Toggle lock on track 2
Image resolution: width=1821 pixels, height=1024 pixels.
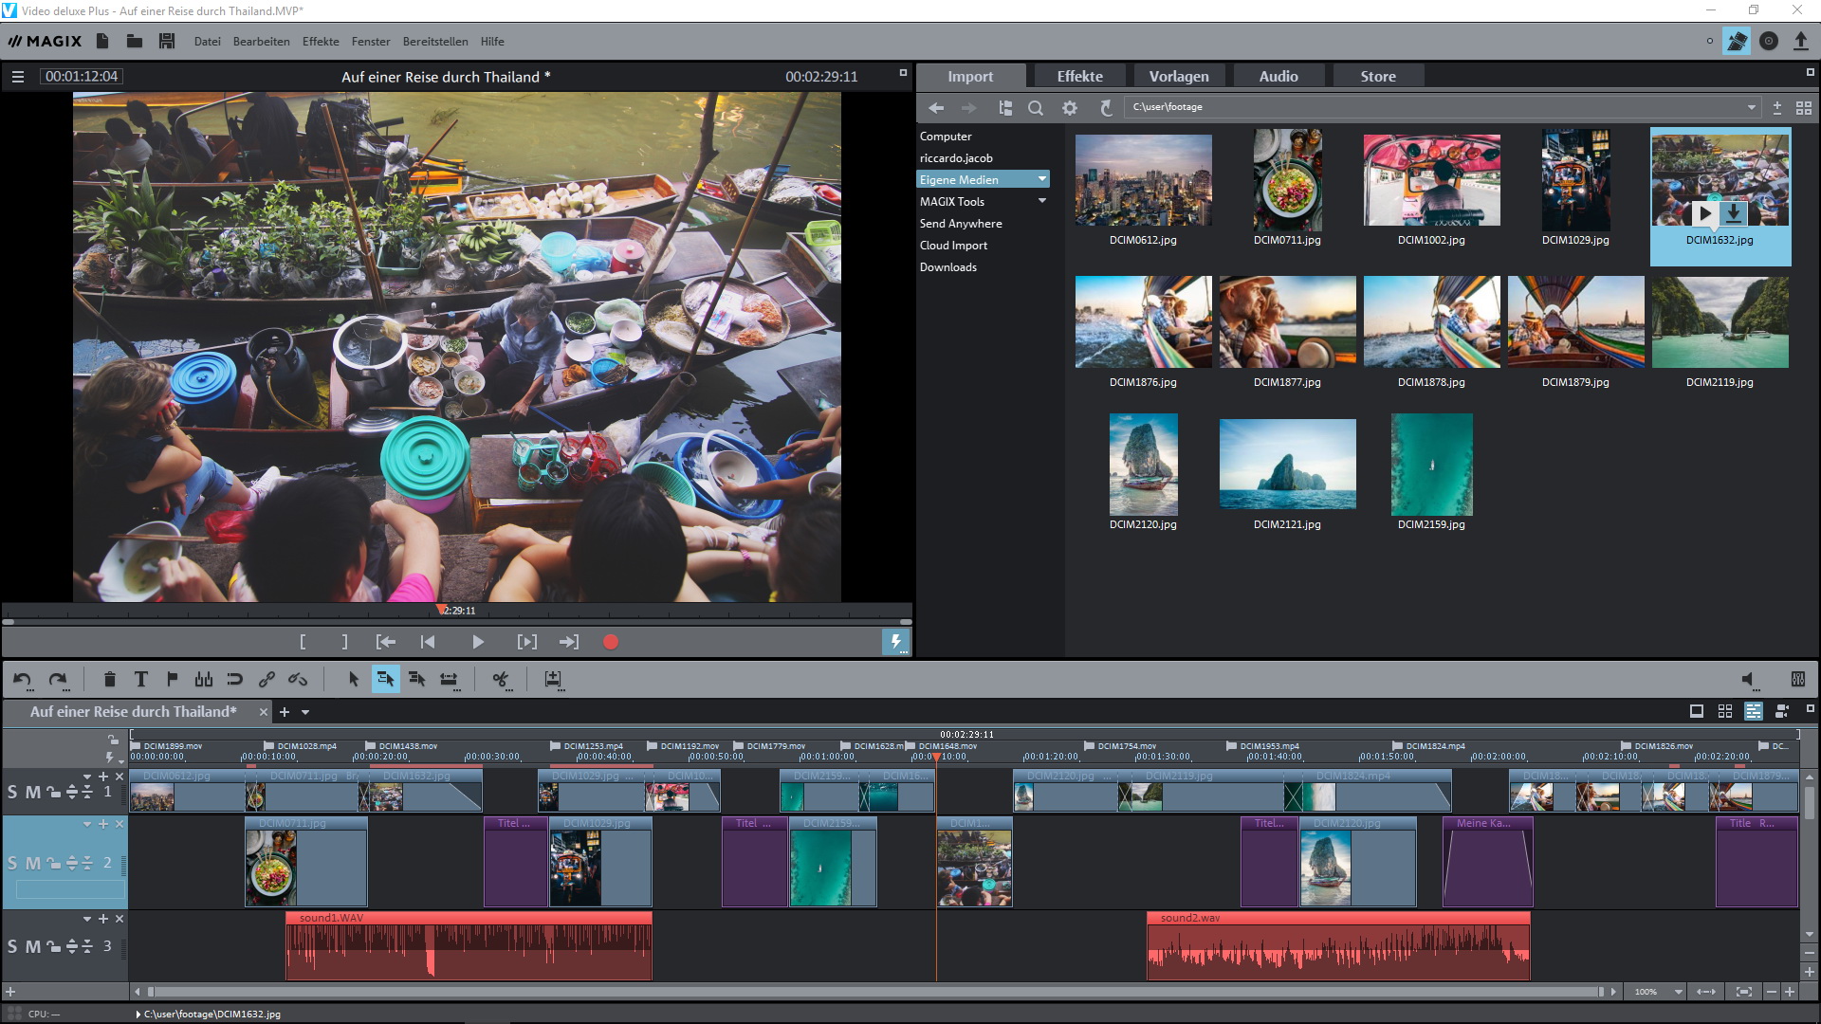(x=53, y=863)
